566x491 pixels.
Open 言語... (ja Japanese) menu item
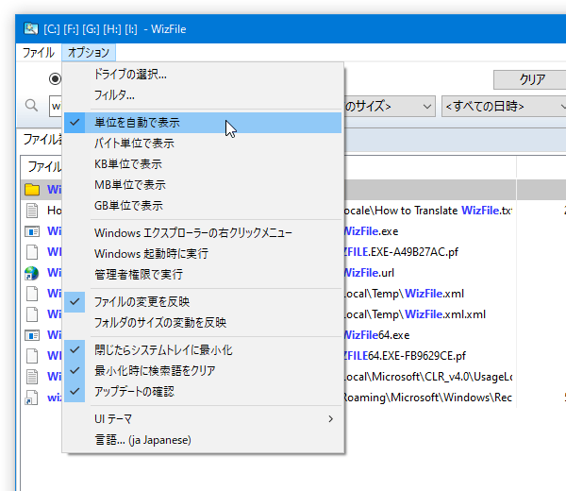(203, 440)
